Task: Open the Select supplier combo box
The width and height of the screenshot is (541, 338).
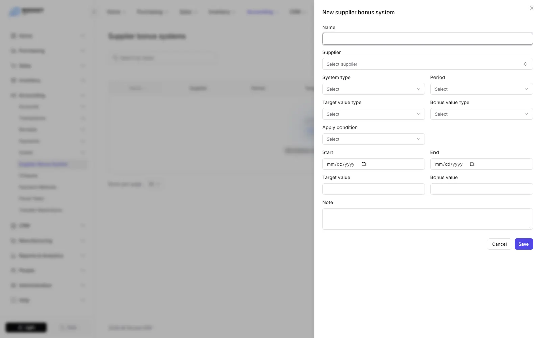Action: [x=427, y=64]
